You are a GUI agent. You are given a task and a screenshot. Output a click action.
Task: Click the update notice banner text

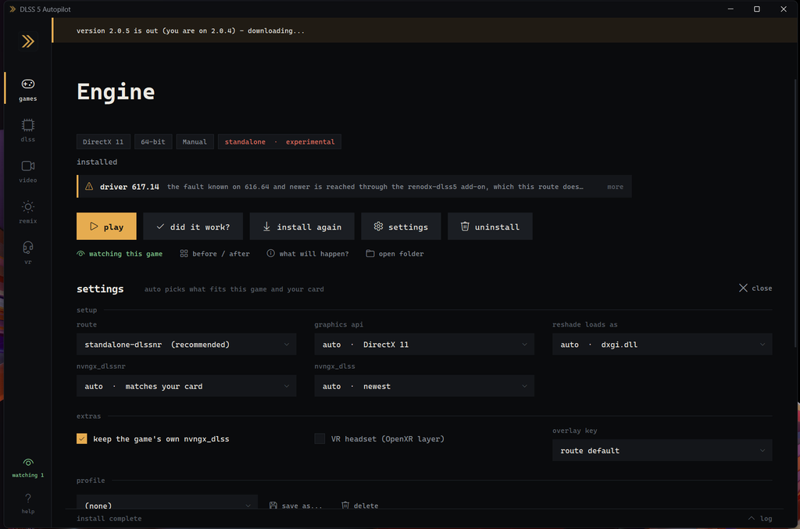(x=191, y=30)
